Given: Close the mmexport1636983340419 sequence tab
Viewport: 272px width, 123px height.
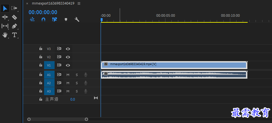Looking at the screenshot, I should [x=27, y=4].
